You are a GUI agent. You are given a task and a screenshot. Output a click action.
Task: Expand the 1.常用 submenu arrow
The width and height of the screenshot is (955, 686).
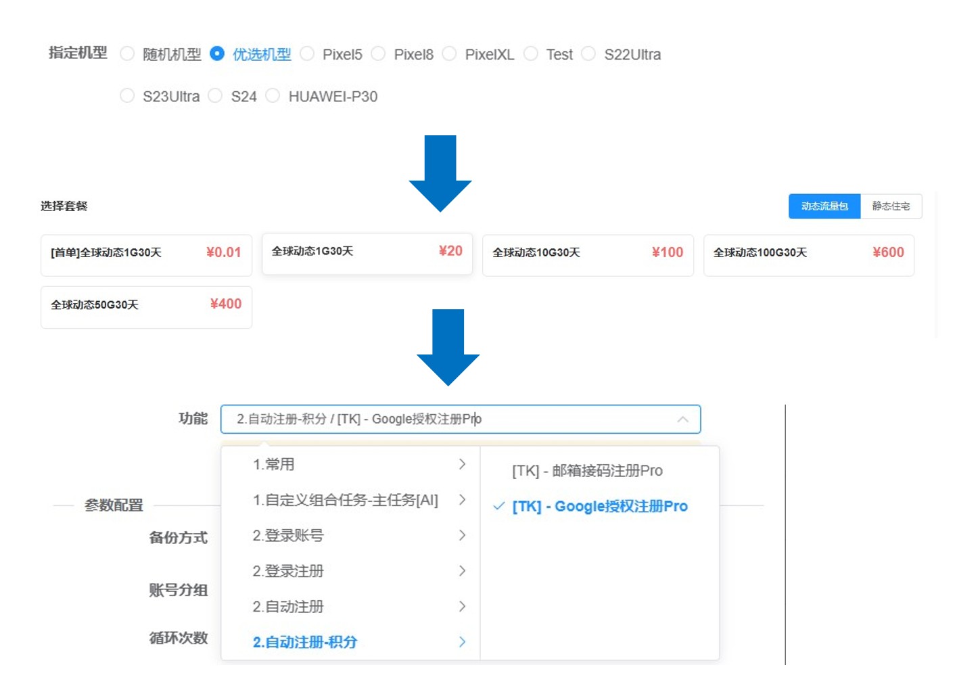462,465
